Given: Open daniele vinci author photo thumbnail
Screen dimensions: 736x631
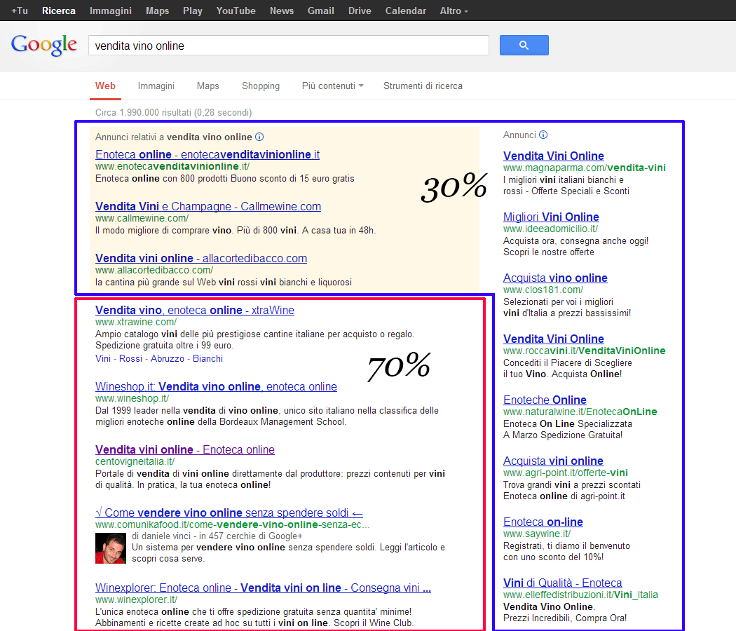Looking at the screenshot, I should (x=111, y=548).
